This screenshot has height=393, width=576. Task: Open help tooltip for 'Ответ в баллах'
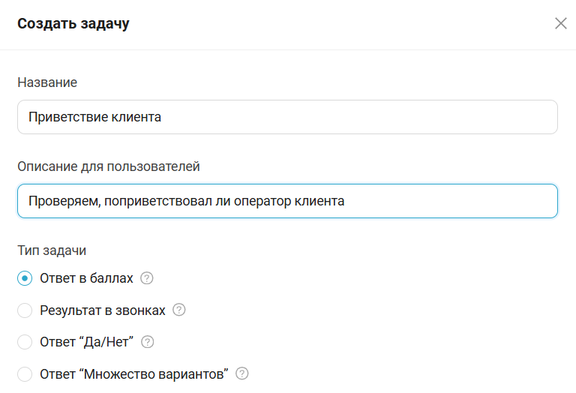pyautogui.click(x=146, y=278)
